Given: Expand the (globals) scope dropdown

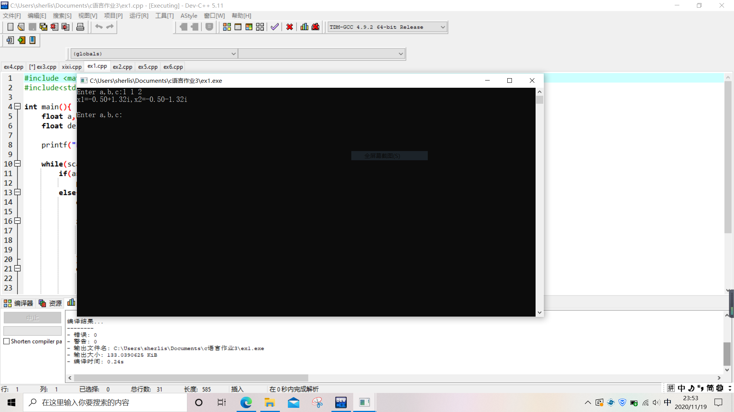Looking at the screenshot, I should point(233,54).
